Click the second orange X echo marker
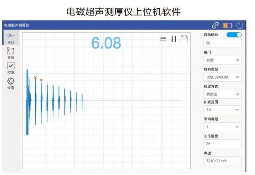The image size is (255, 175). click(41, 80)
